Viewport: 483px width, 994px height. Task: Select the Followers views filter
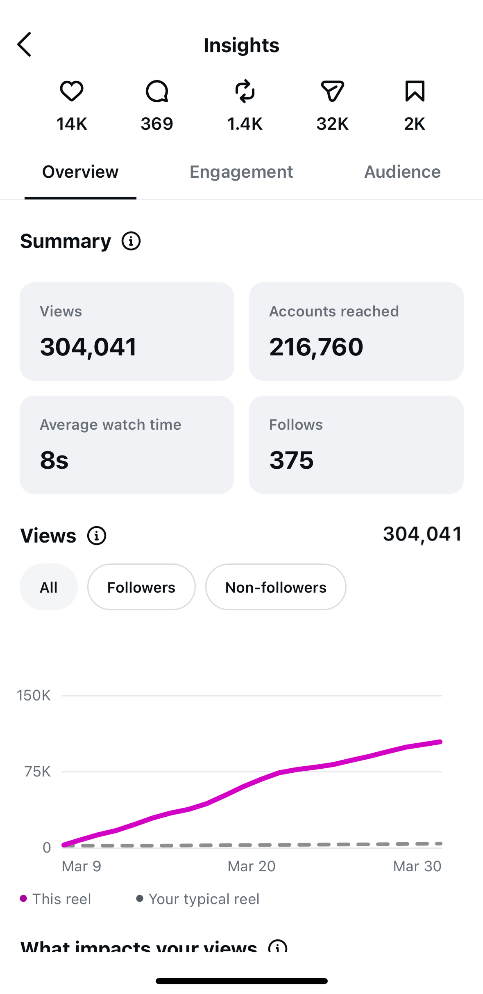click(141, 587)
